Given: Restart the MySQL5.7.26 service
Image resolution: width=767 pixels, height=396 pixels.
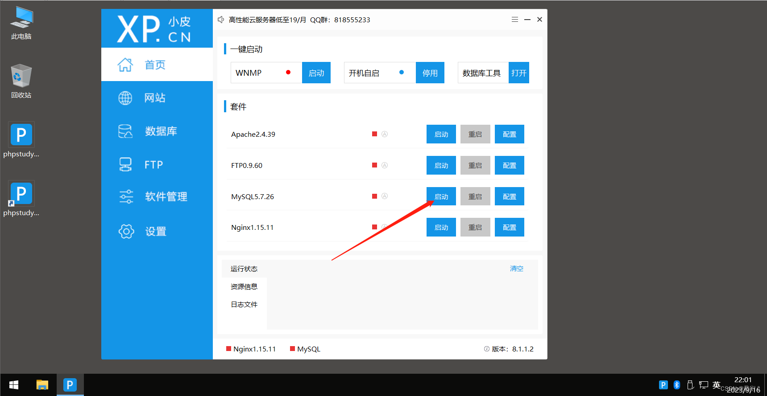Looking at the screenshot, I should (475, 196).
